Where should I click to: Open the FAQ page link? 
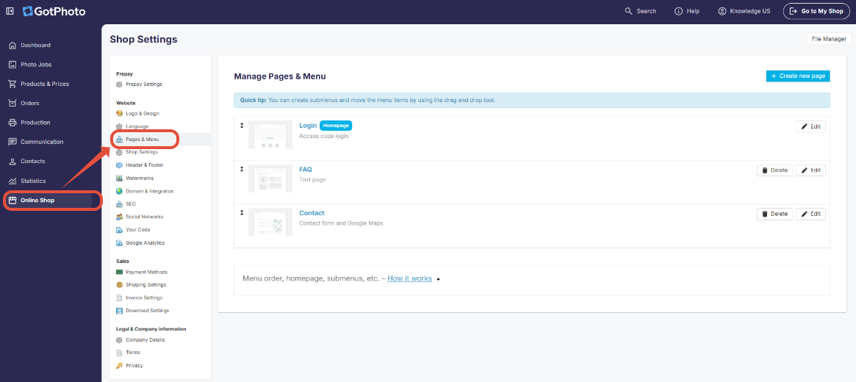coord(306,169)
